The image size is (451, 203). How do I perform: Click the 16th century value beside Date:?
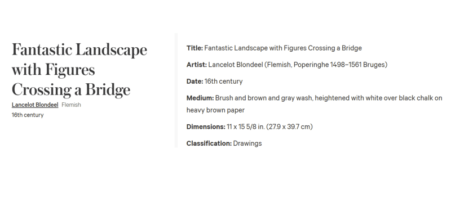(223, 82)
